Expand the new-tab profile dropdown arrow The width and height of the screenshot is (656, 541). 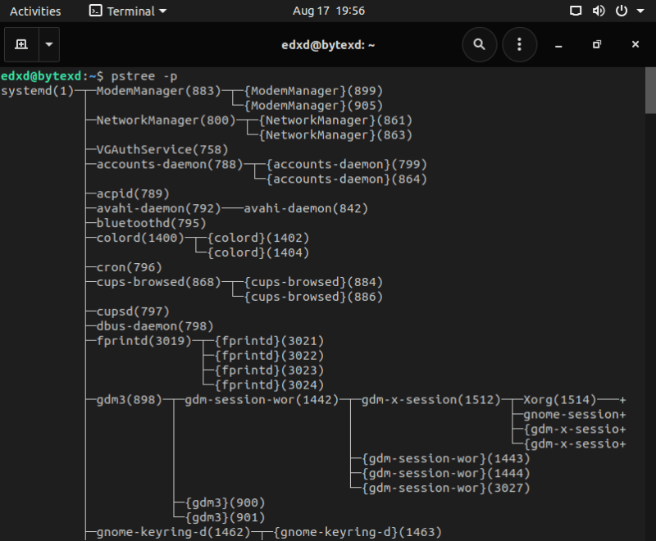coord(48,44)
